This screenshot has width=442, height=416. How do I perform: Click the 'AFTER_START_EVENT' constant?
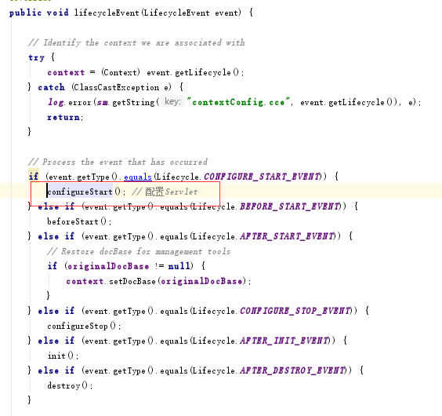[287, 236]
